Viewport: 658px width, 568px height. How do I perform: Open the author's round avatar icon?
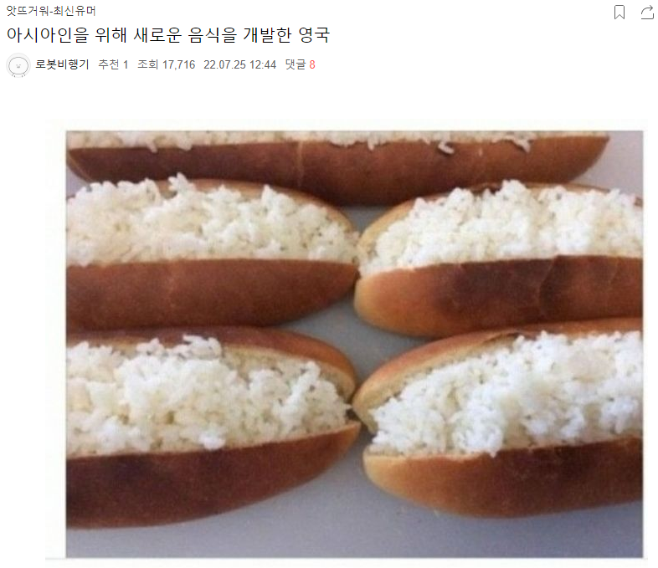coord(18,65)
